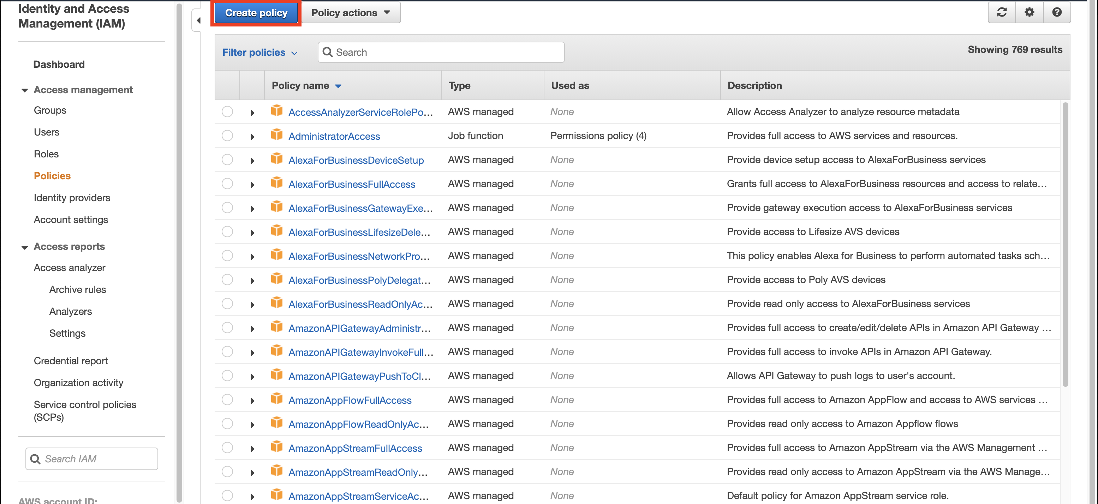Image resolution: width=1098 pixels, height=504 pixels.
Task: Open the AmazonAppStreamReadOnly… policy link
Action: 358,473
